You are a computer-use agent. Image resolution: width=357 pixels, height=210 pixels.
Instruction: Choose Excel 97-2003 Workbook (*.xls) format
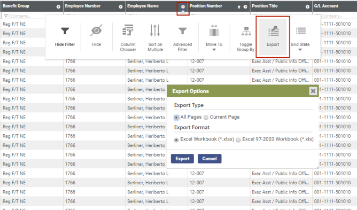pyautogui.click(x=238, y=140)
